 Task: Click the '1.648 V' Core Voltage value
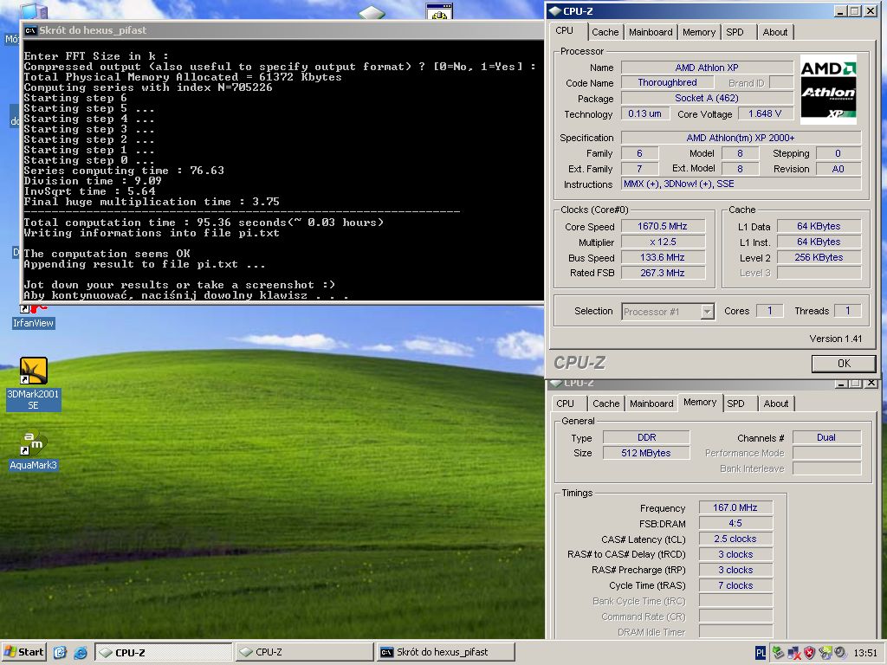pyautogui.click(x=764, y=113)
